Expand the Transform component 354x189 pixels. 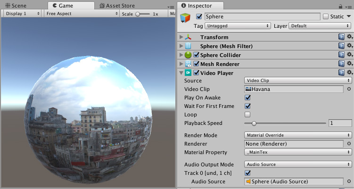click(x=182, y=37)
